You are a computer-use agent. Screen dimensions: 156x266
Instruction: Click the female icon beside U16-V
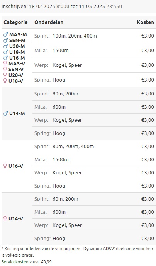pos(5,166)
